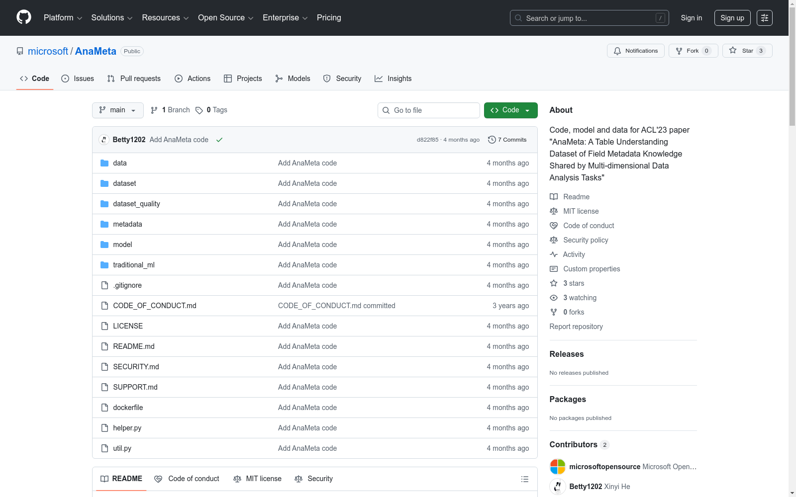This screenshot has height=497, width=796.
Task: Click the star icon beside 3 stars
Action: click(554, 283)
